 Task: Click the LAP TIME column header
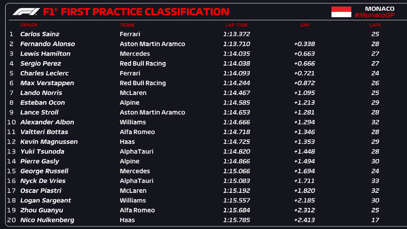pyautogui.click(x=236, y=25)
